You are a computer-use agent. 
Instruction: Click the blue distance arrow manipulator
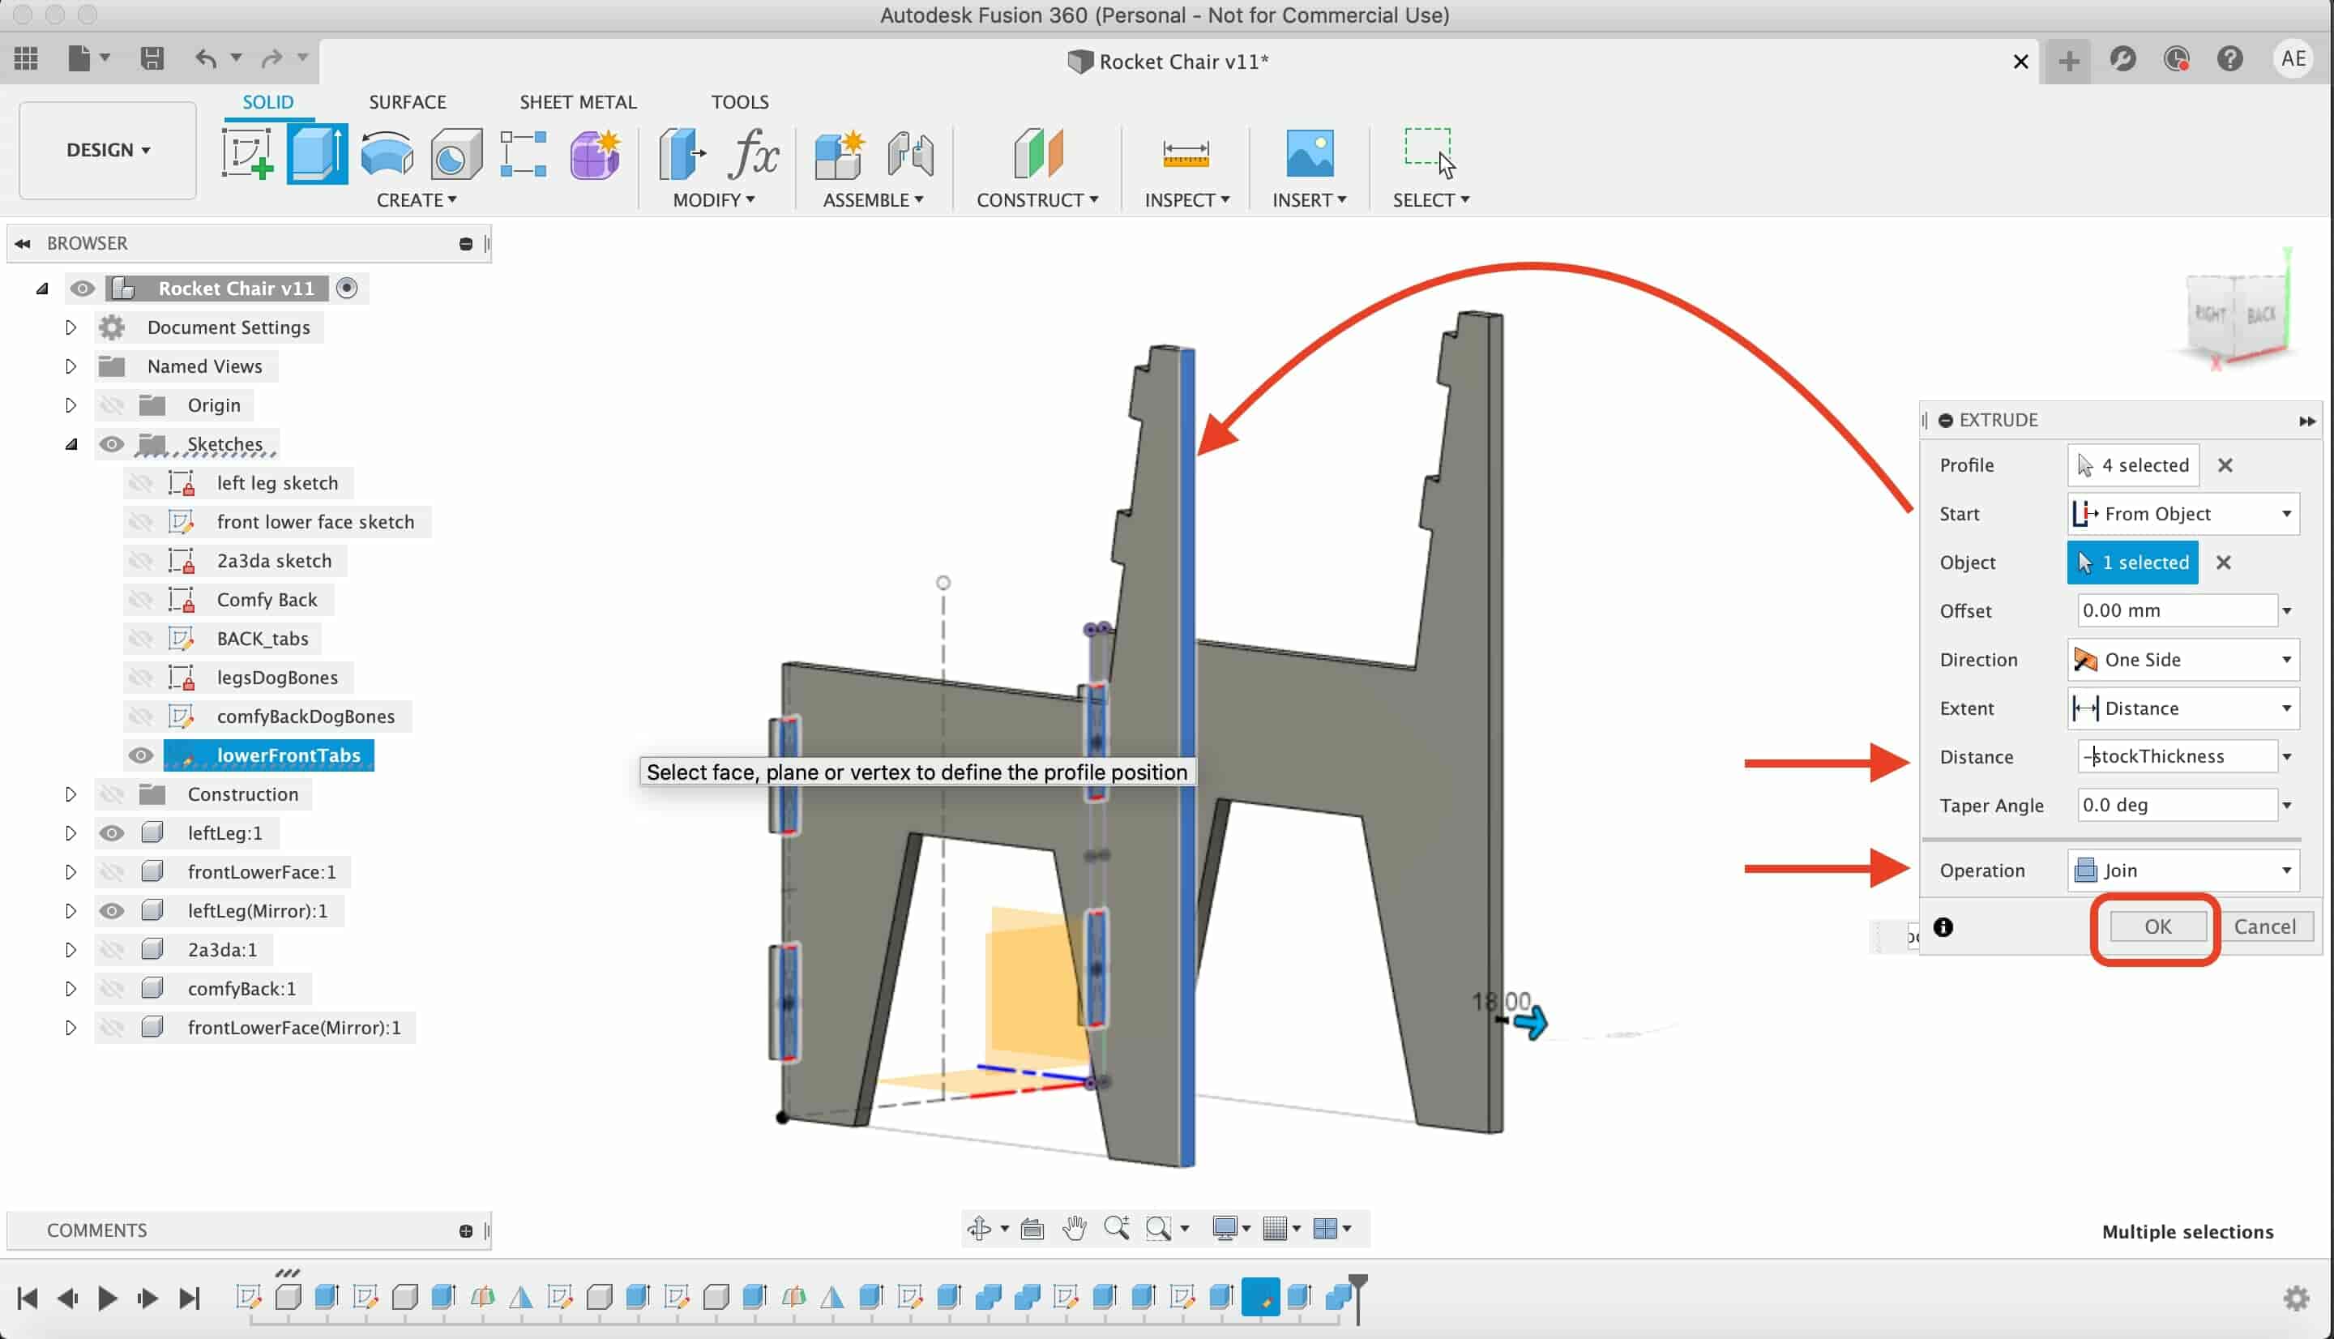(x=1531, y=1023)
